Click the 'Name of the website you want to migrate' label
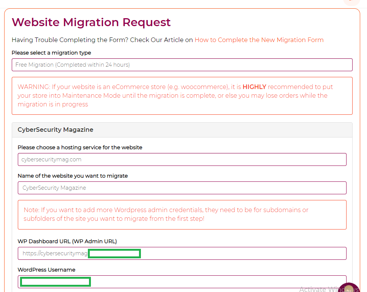 tap(73, 176)
